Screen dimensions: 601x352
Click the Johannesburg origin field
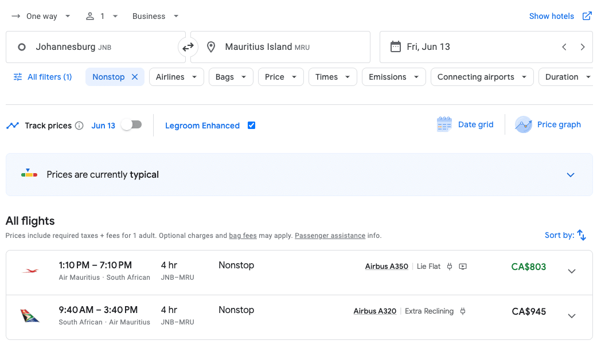(x=95, y=47)
